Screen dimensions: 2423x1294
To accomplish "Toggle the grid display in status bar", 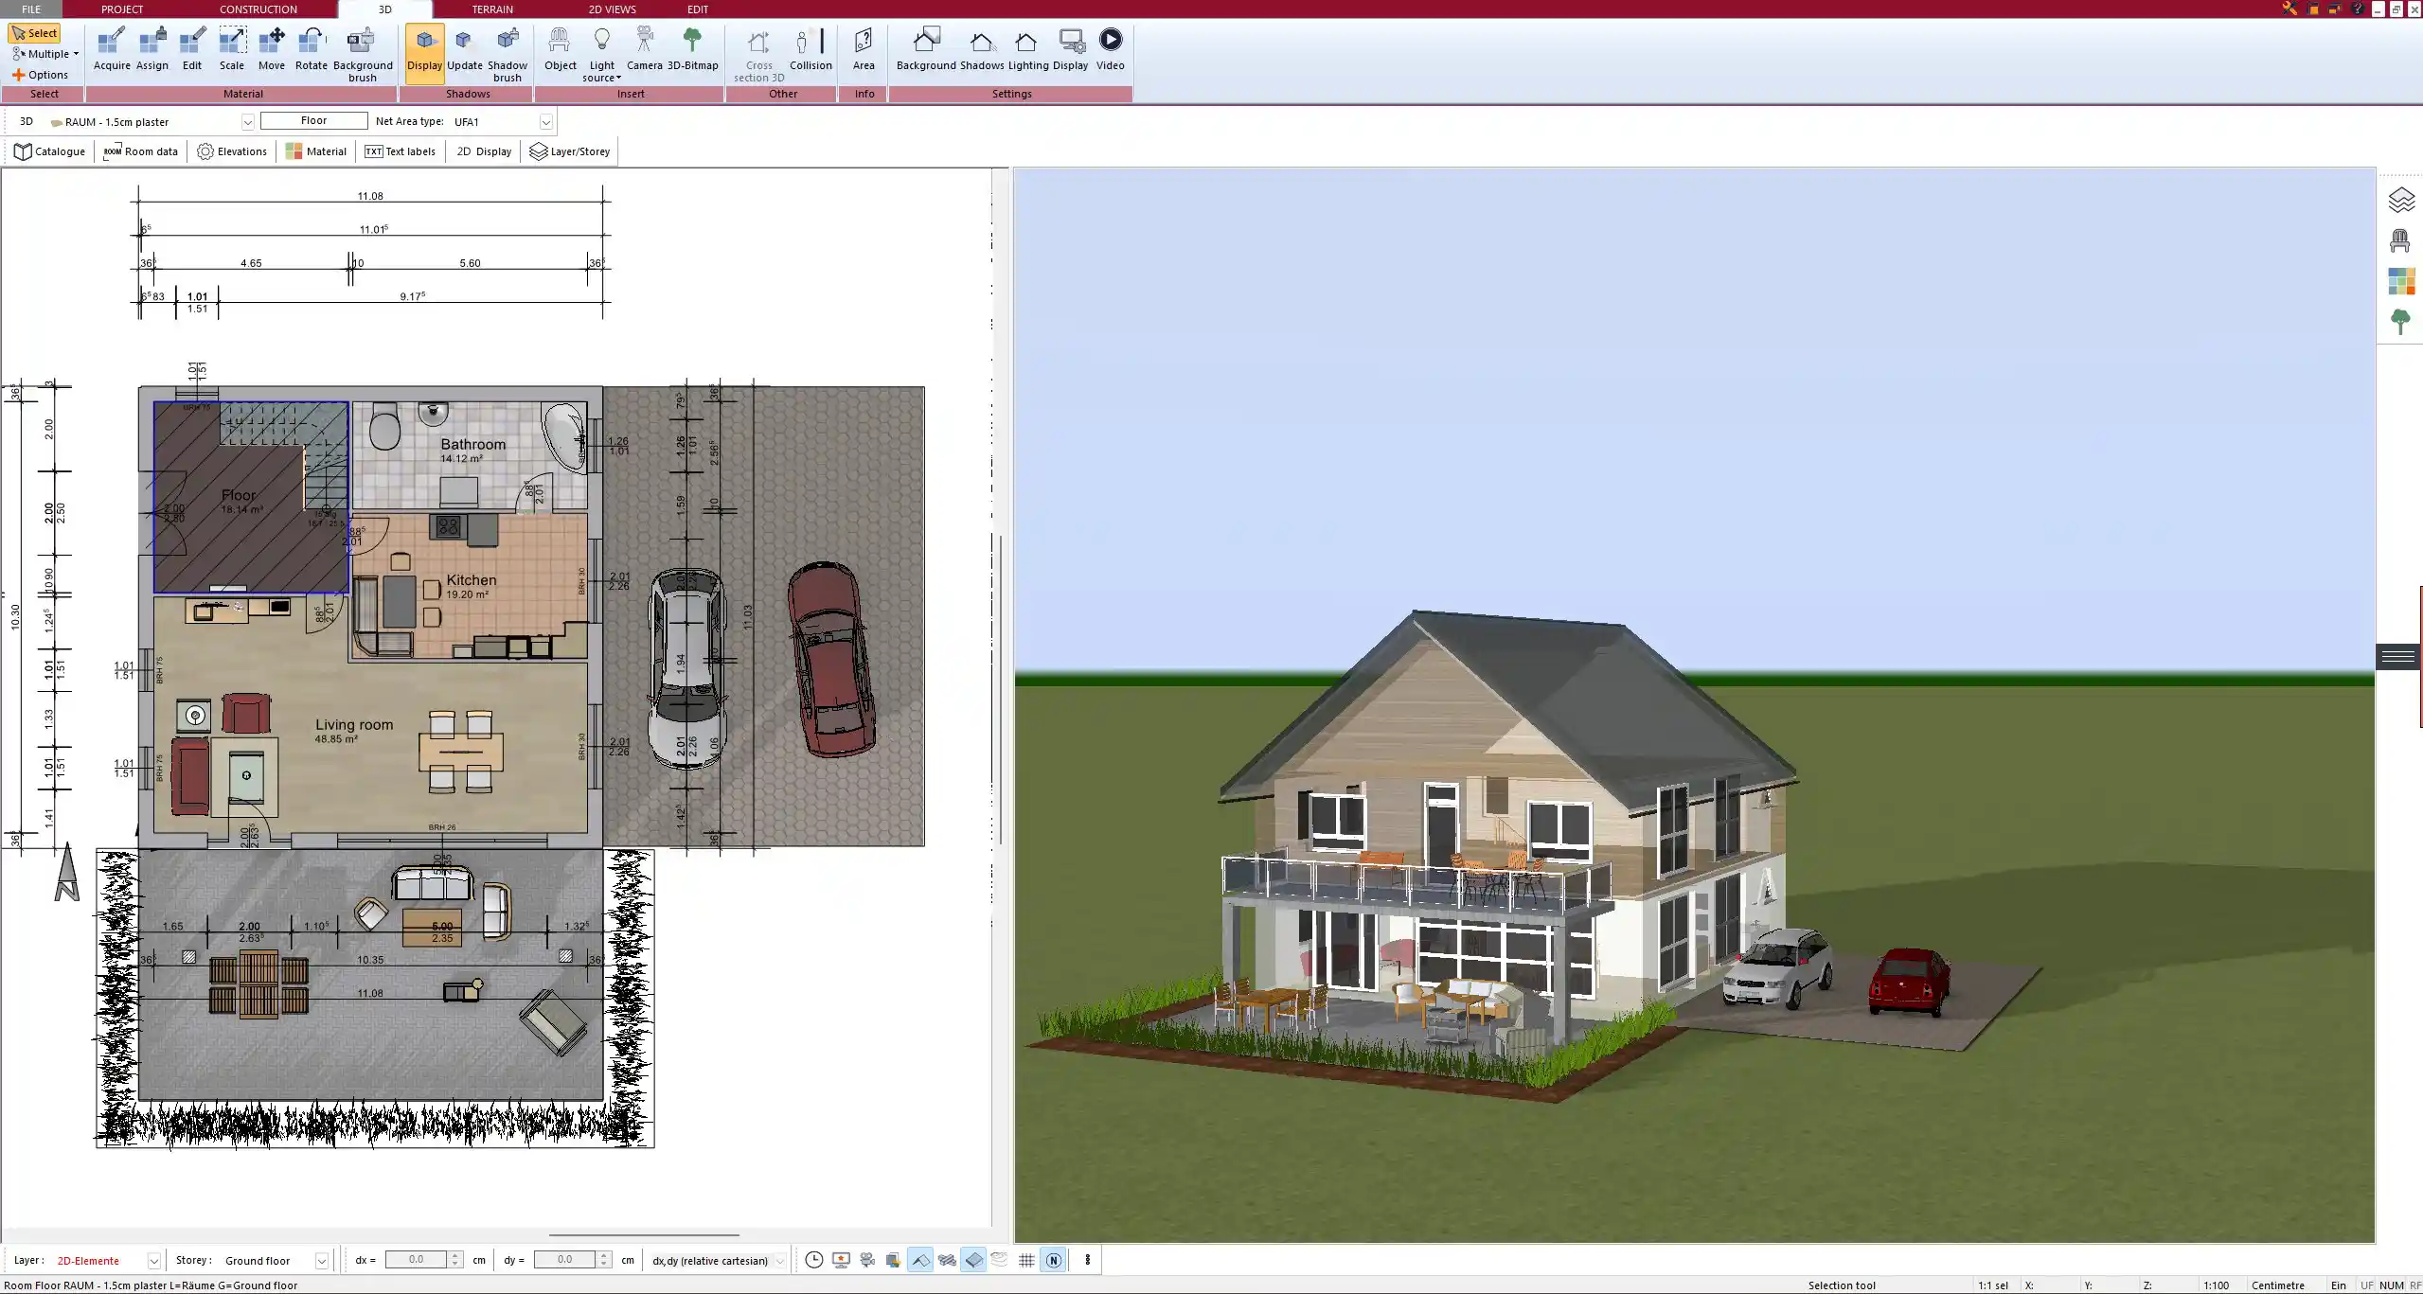I will (1026, 1260).
